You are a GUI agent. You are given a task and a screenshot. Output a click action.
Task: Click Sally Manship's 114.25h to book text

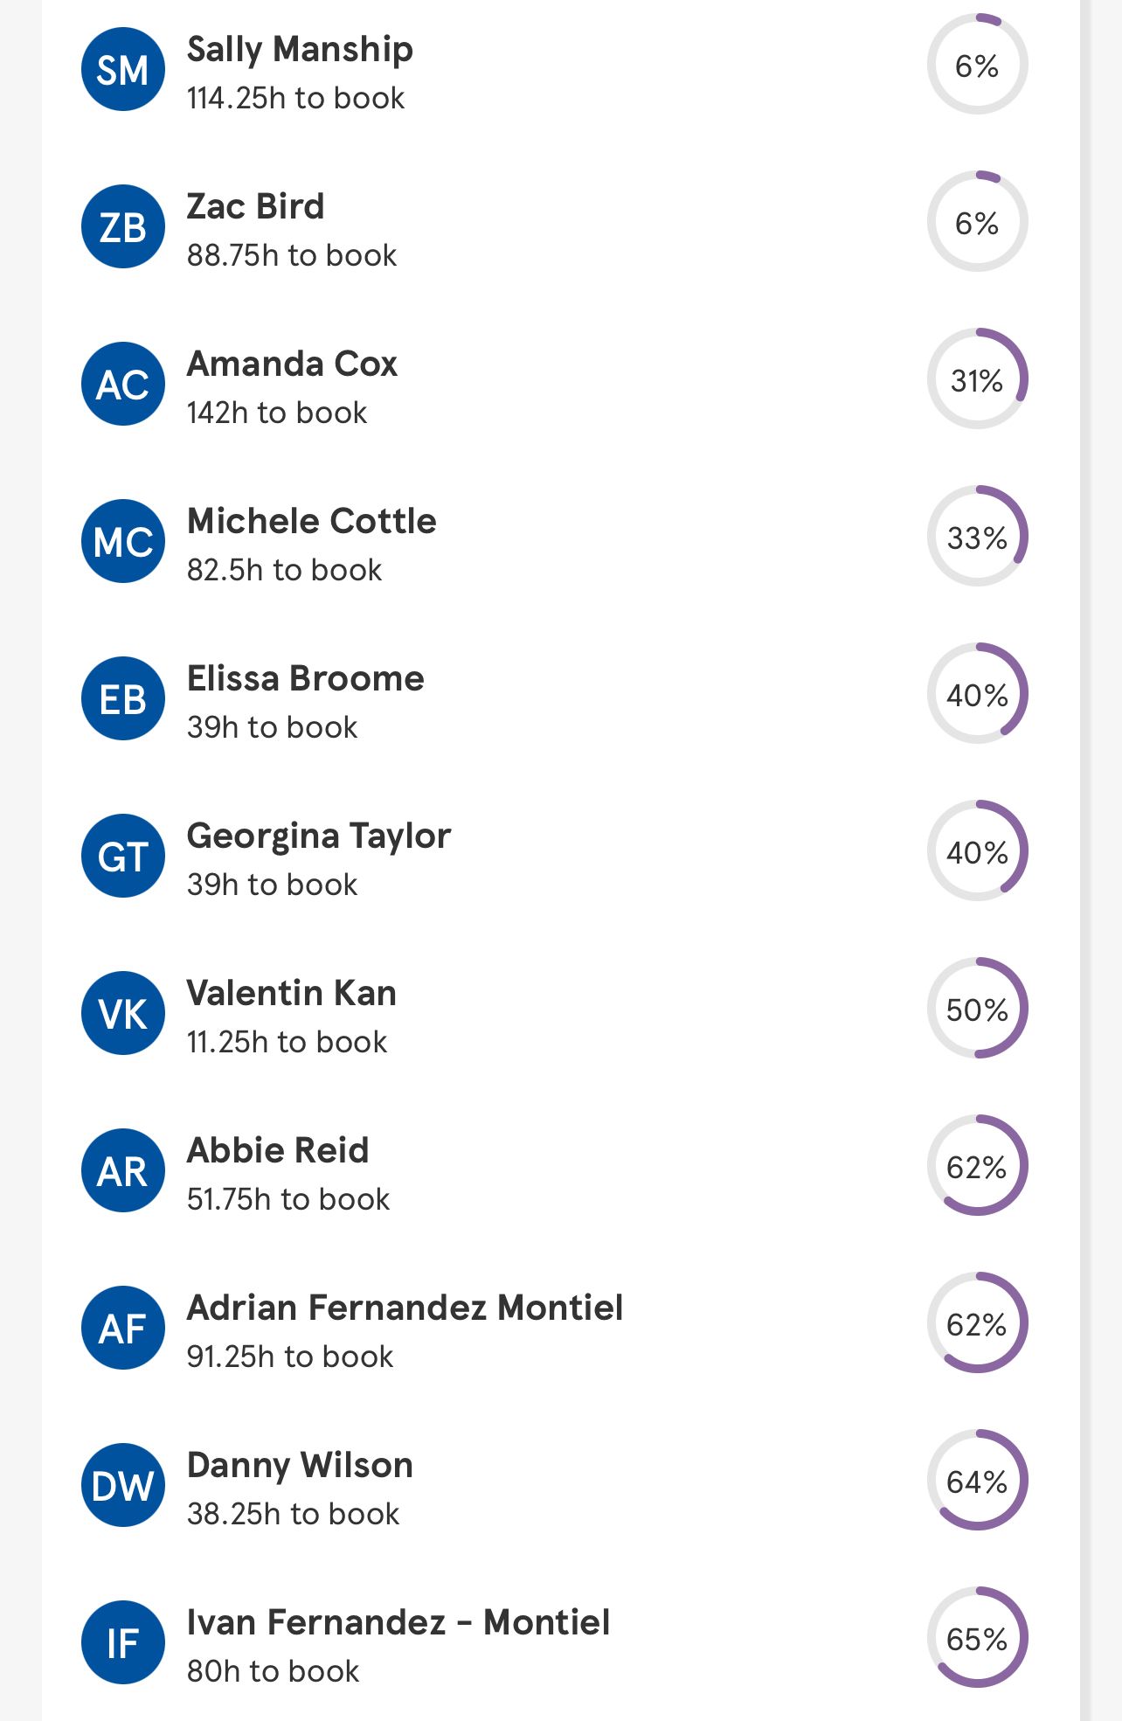[295, 98]
